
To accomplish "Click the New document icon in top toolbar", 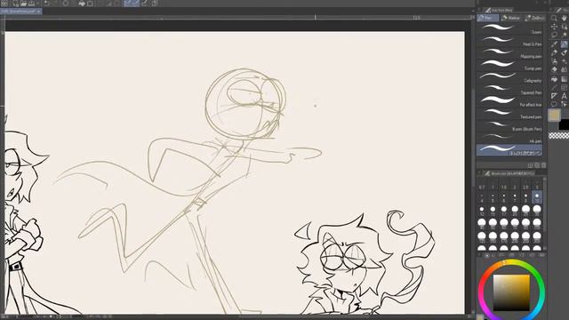I will click(x=16, y=4).
